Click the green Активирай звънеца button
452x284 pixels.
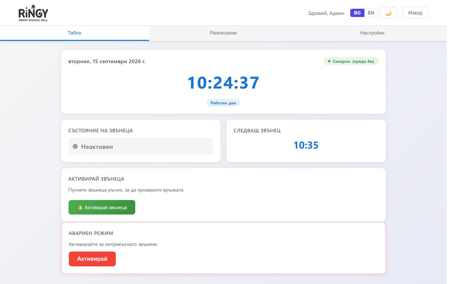[102, 207]
